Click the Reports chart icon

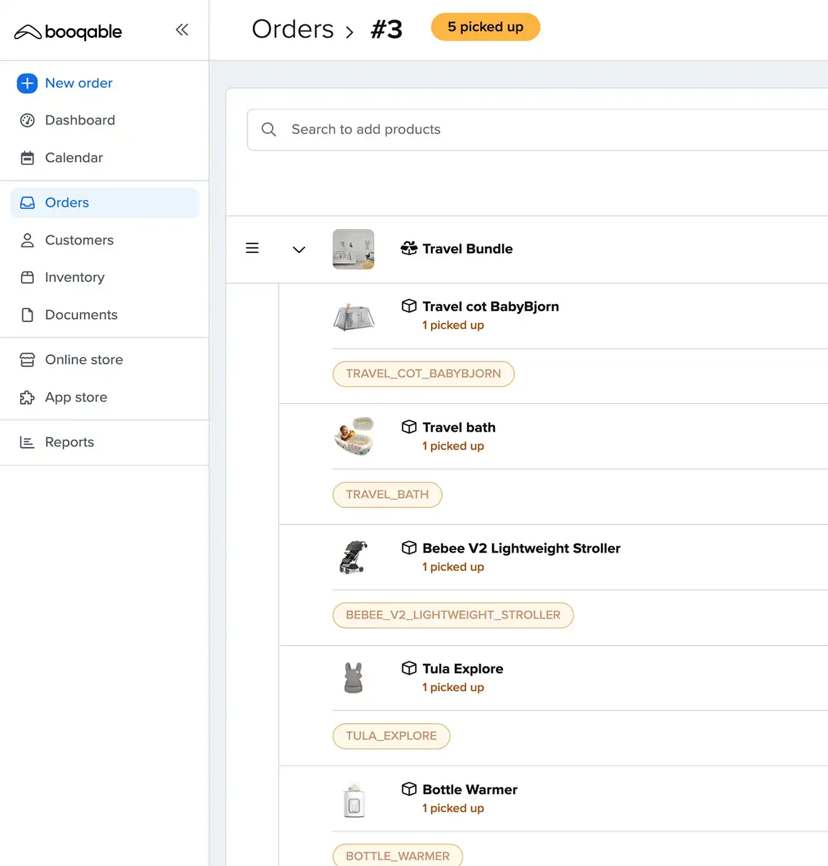27,442
